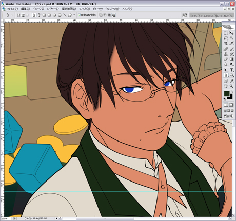
Task: Select the Pen tool in toolbox
Action: (226, 75)
